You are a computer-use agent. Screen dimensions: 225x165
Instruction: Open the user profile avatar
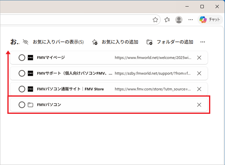179,20
